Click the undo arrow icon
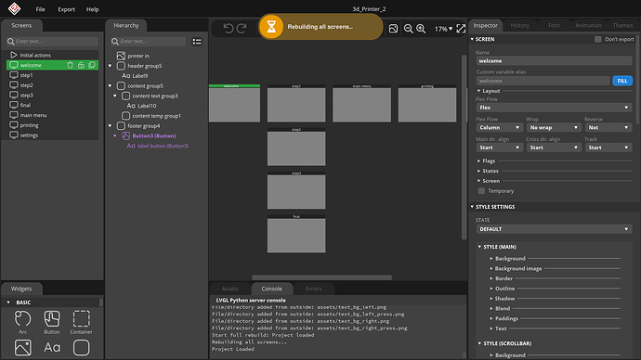Screen dimensions: 641x360 (x=229, y=28)
